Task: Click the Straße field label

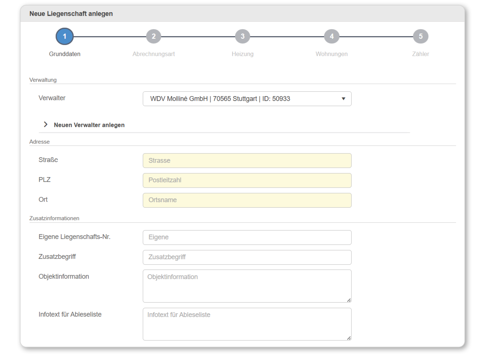Action: 48,160
